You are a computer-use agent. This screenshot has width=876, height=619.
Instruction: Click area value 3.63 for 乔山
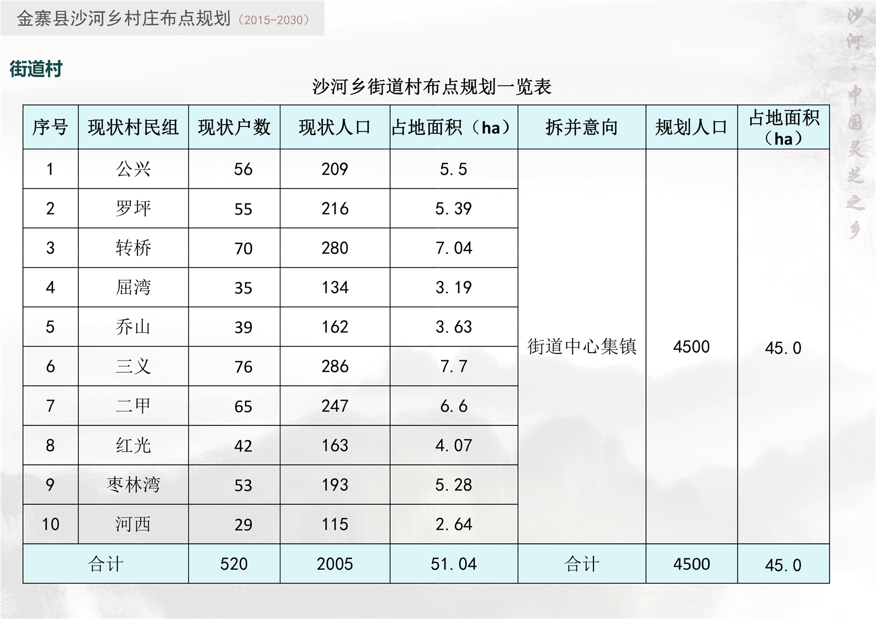(454, 327)
